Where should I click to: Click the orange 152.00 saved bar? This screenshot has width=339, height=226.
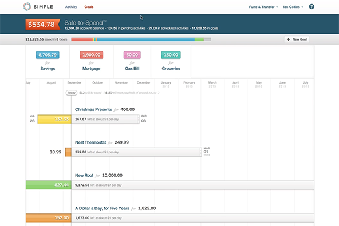(x=49, y=218)
